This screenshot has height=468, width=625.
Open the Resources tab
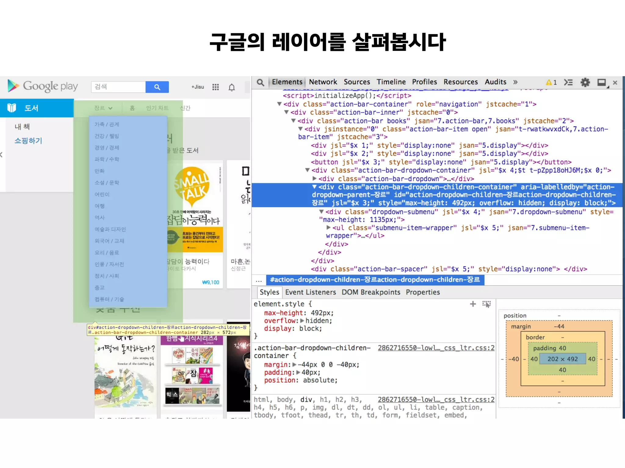[x=461, y=82]
